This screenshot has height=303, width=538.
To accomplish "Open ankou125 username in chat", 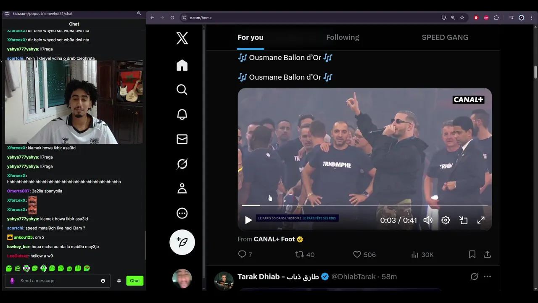I will pyautogui.click(x=23, y=237).
